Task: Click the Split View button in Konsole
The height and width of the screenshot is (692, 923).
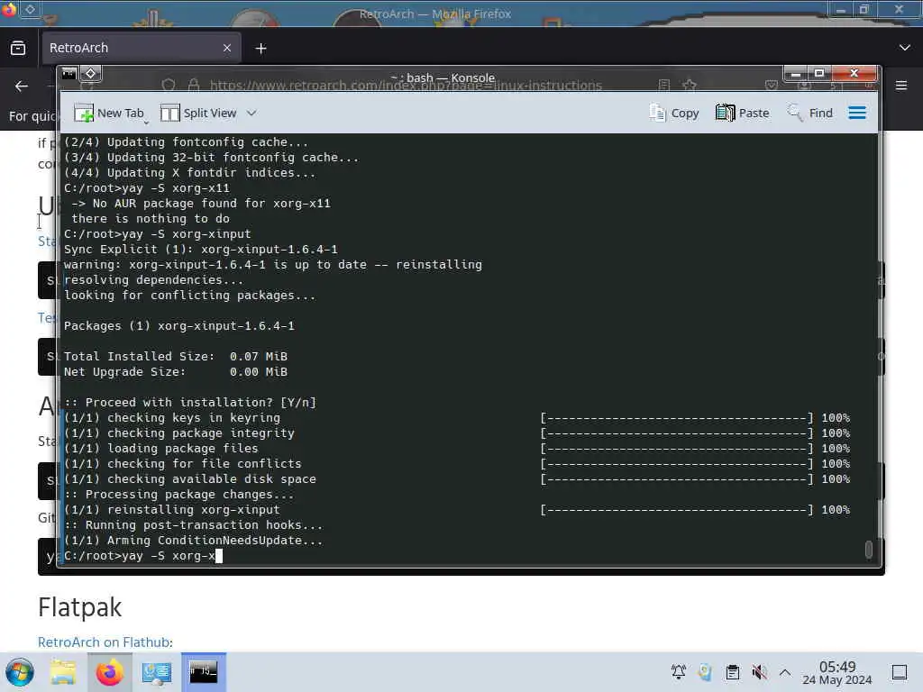Action: pos(198,113)
